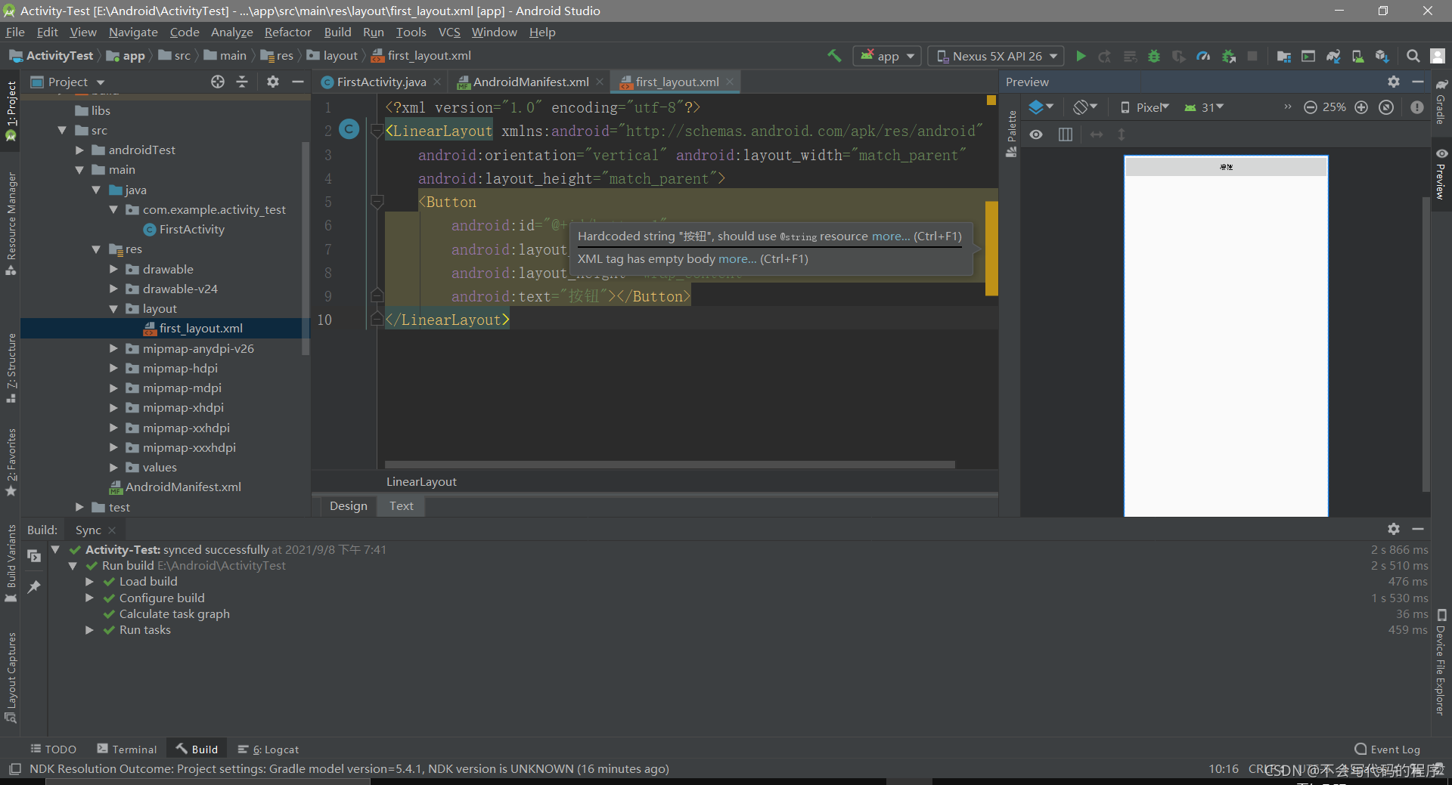
Task: Expand the values folder in the tree
Action: click(113, 468)
